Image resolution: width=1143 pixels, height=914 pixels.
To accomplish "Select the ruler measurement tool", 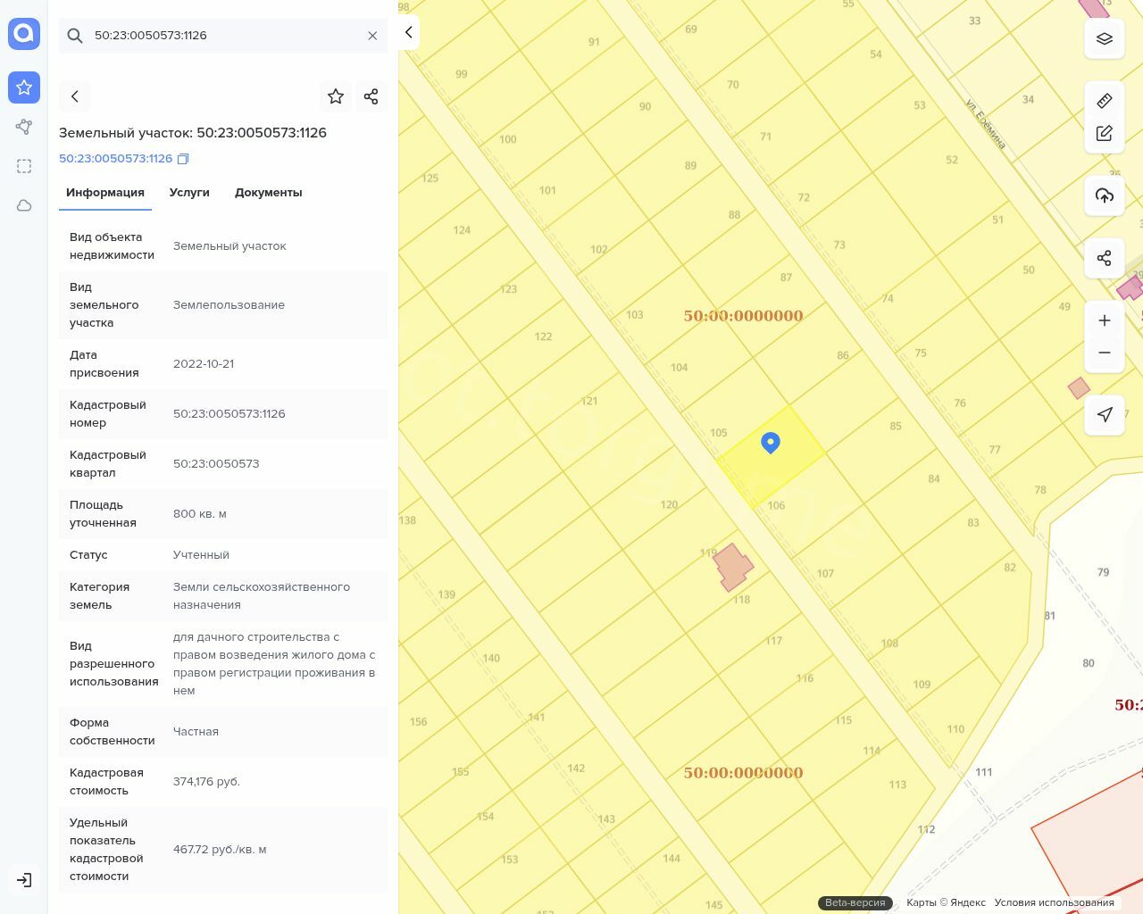I will (x=1105, y=101).
